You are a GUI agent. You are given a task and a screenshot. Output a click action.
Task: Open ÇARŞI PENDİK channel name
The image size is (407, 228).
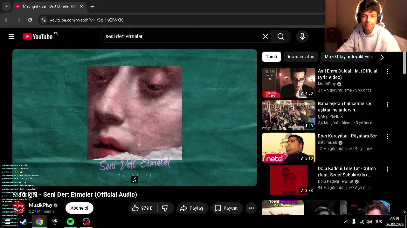pyautogui.click(x=330, y=117)
